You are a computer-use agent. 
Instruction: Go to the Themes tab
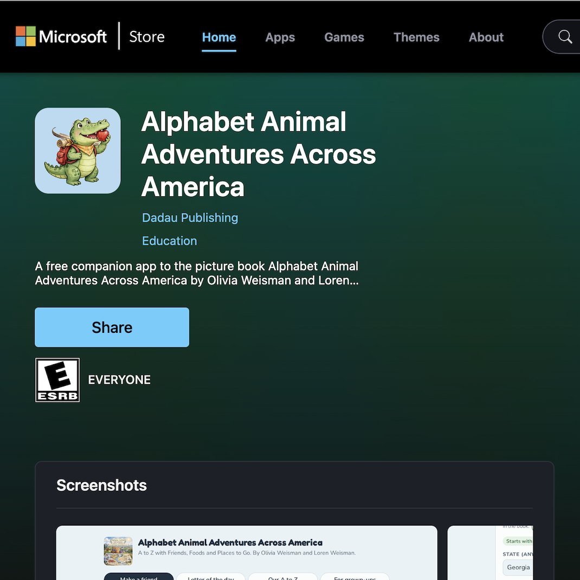point(416,37)
